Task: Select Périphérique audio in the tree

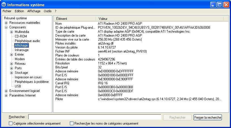Action: click(27, 41)
